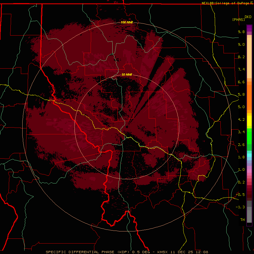Click the 4.2 color scale value
This screenshot has width=254, height=254.
(241, 120)
